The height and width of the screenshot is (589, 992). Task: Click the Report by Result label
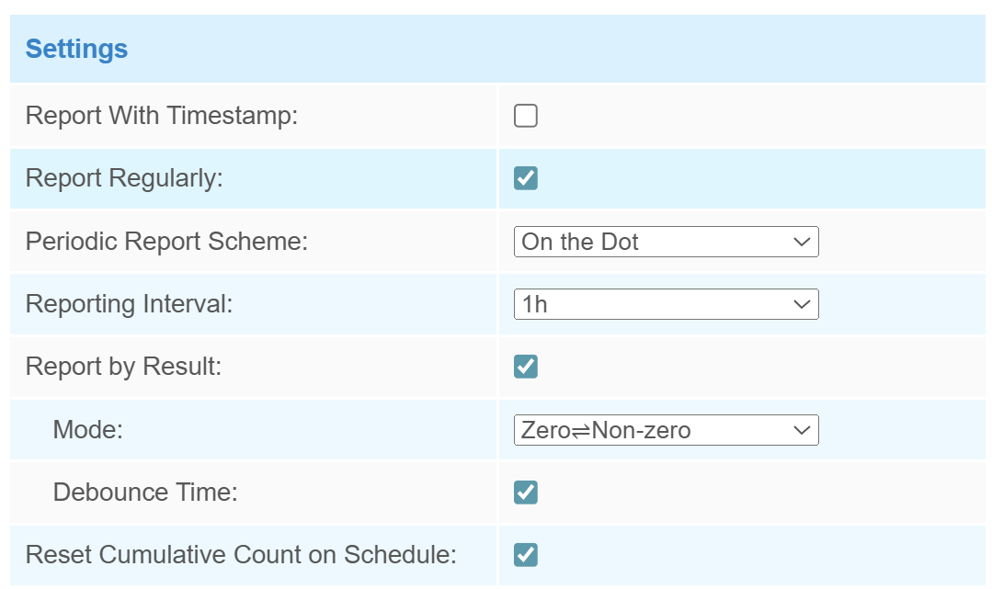coord(123,367)
